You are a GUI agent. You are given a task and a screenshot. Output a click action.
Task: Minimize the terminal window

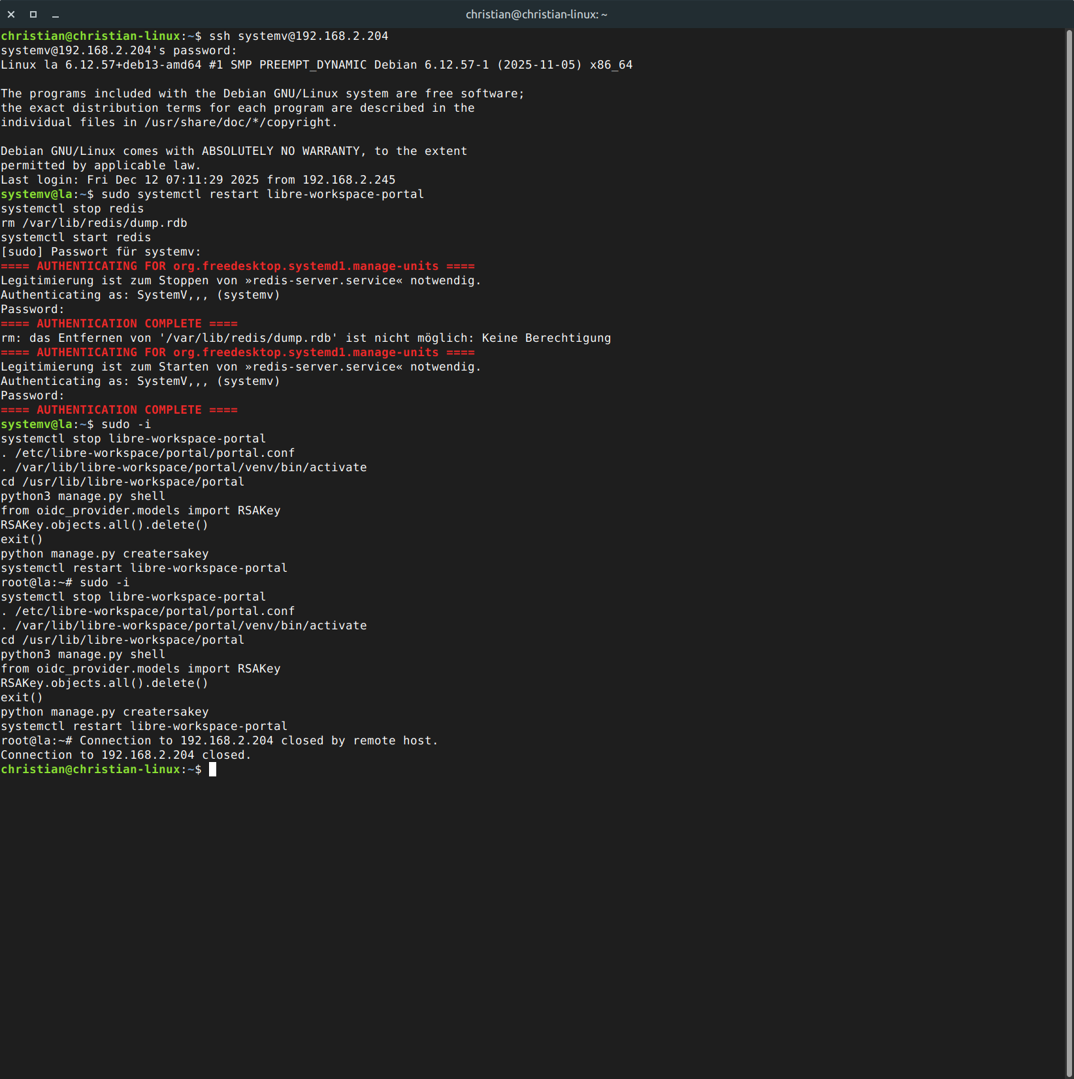[56, 14]
